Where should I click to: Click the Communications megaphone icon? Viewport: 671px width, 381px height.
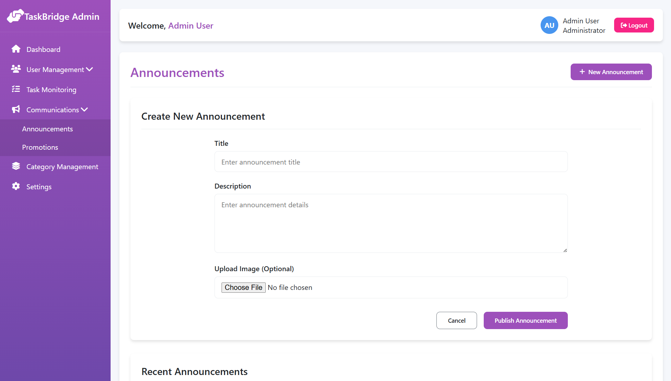[x=16, y=109]
